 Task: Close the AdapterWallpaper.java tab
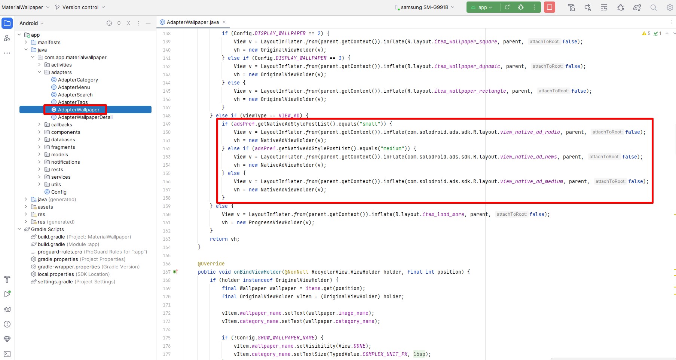224,22
